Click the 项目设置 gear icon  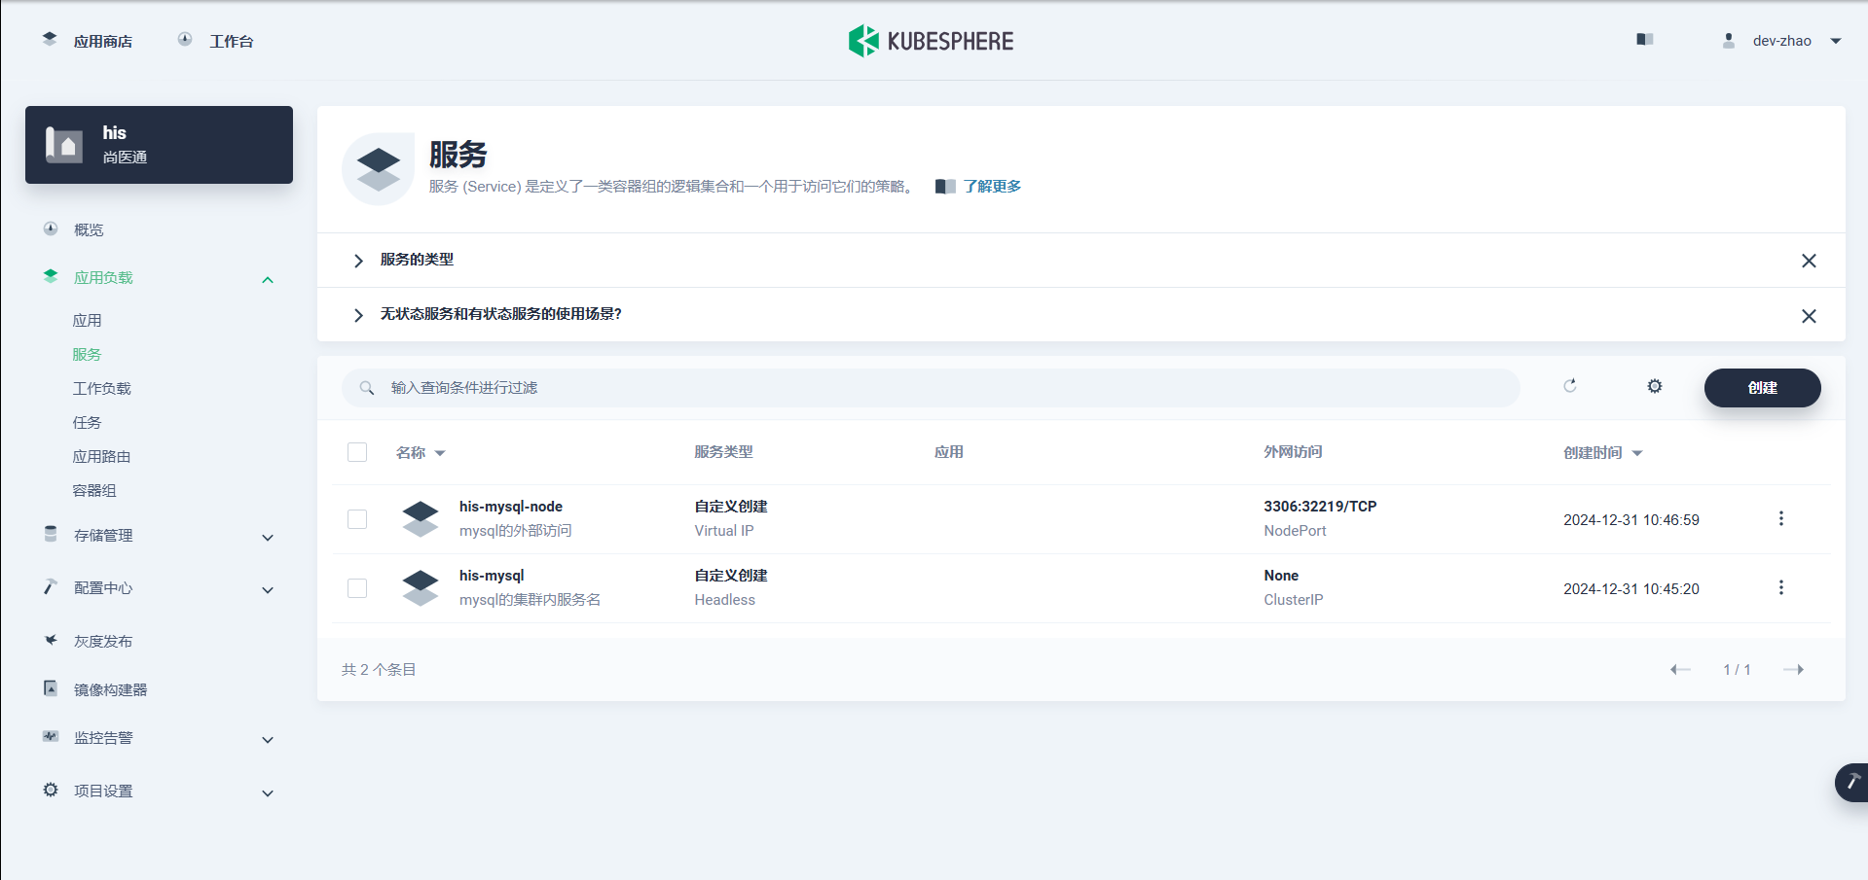tap(51, 790)
